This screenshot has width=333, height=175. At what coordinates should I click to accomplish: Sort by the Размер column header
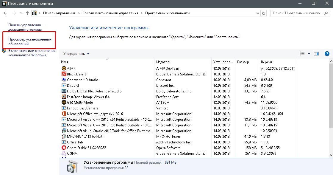click(x=247, y=62)
